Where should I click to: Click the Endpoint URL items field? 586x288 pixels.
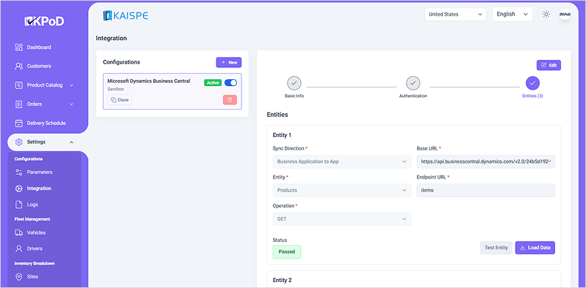pos(486,190)
